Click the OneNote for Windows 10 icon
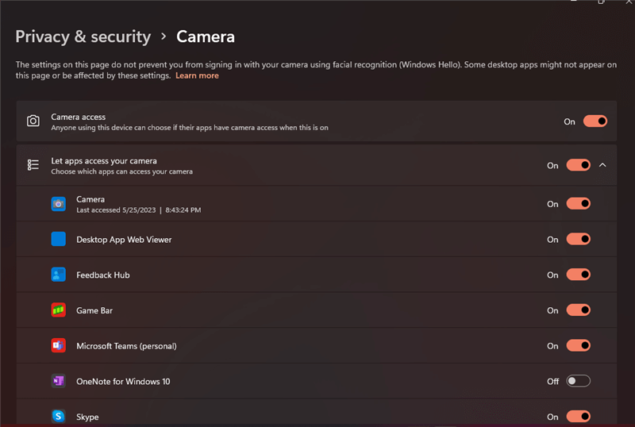This screenshot has height=427, width=635. (59, 381)
